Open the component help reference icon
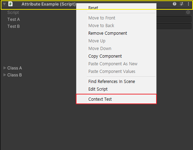Screen dimensions: 193x150 pyautogui.click(x=175, y=4)
